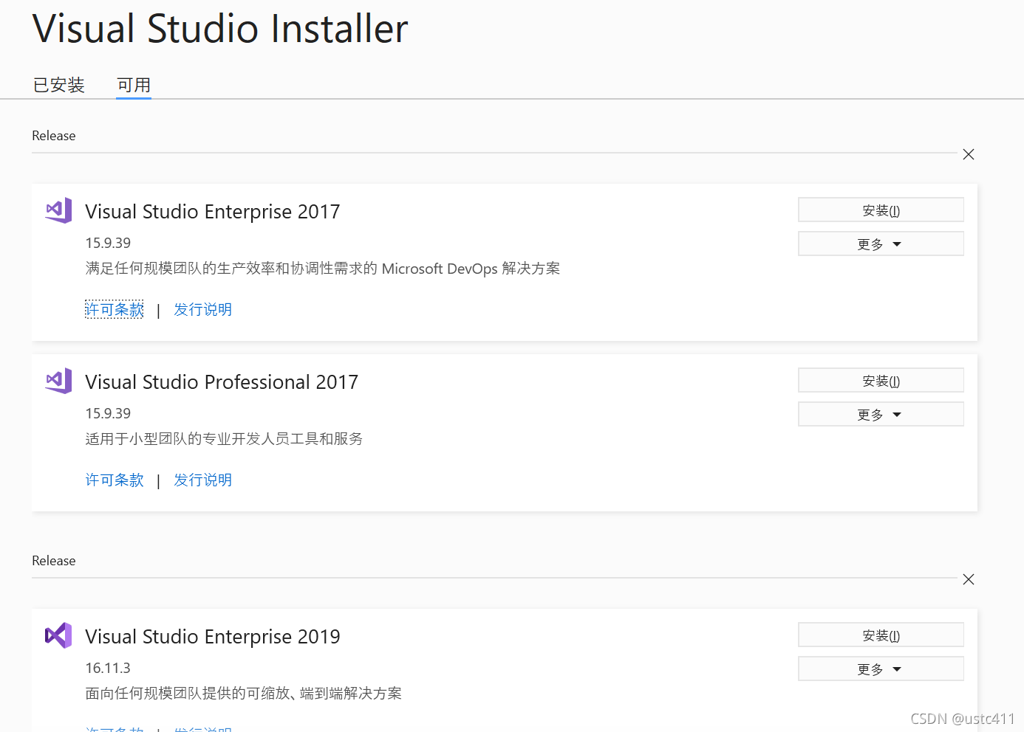The width and height of the screenshot is (1024, 732).
Task: Click version 15.9.39 under Professional 2017
Action: click(108, 413)
